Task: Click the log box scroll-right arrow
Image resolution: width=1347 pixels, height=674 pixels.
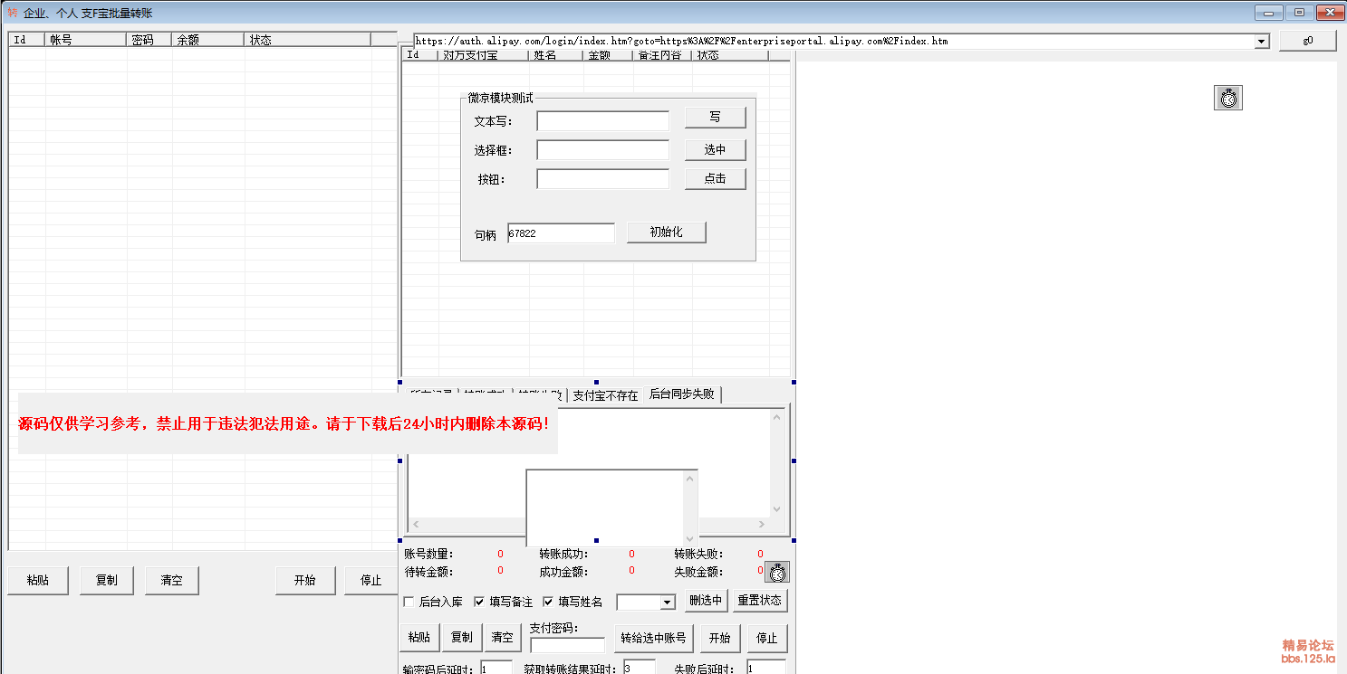Action: click(x=761, y=524)
